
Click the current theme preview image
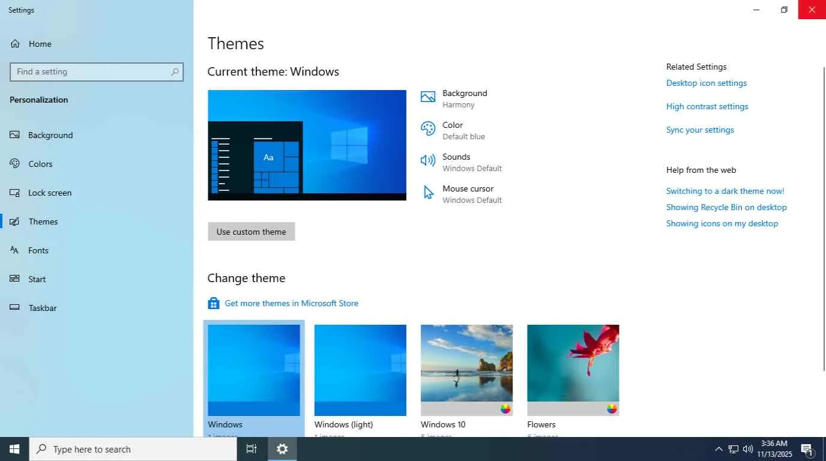307,145
